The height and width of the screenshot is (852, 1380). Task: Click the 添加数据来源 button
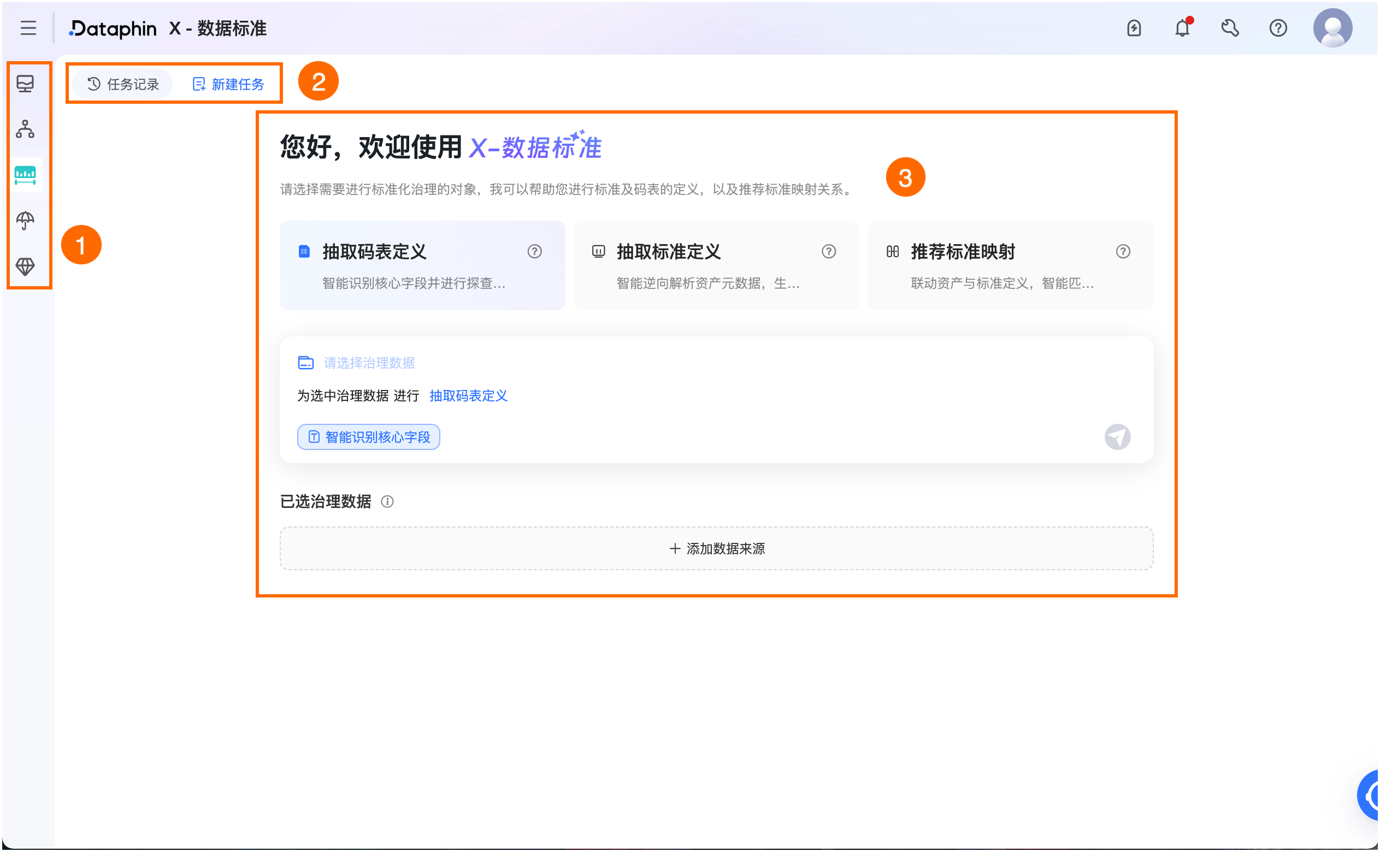click(717, 548)
